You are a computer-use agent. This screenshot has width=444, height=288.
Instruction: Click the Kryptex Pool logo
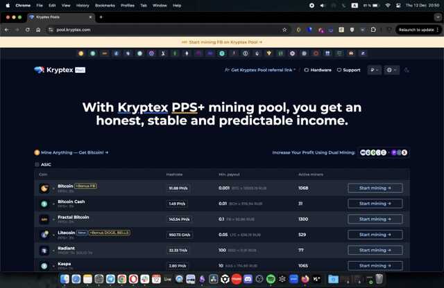tap(60, 70)
